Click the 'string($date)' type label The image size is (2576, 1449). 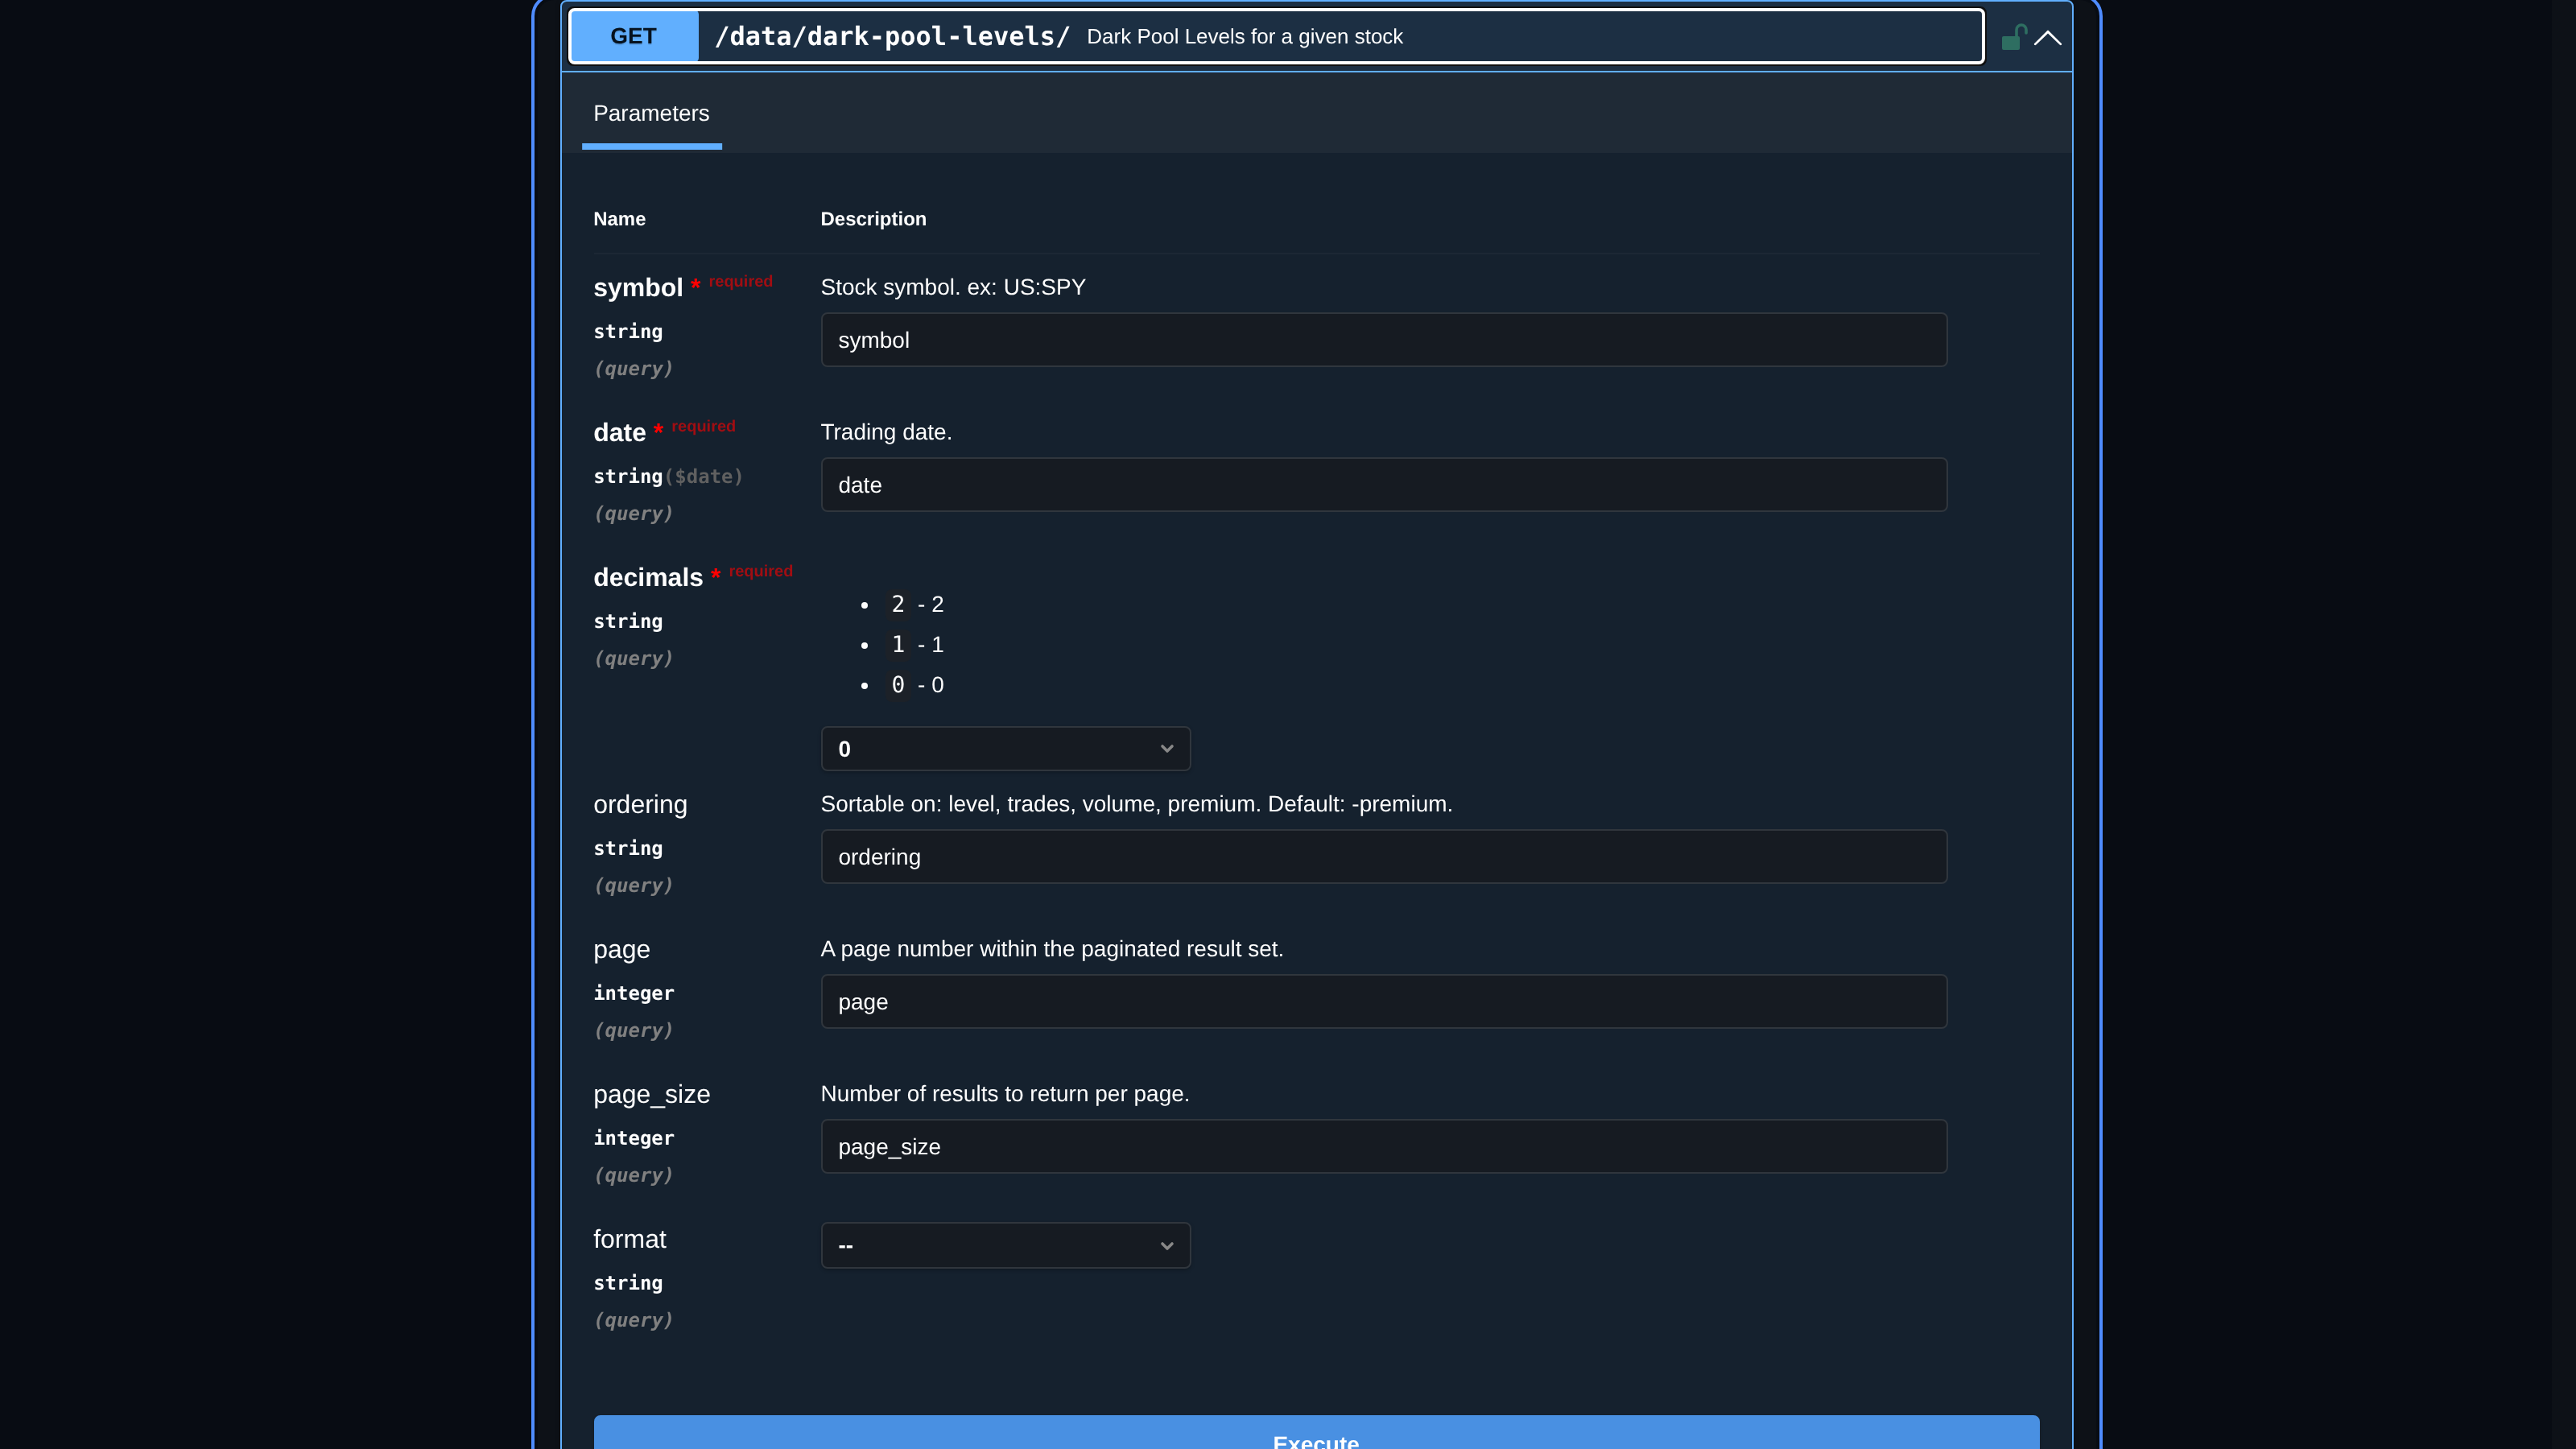tap(668, 476)
